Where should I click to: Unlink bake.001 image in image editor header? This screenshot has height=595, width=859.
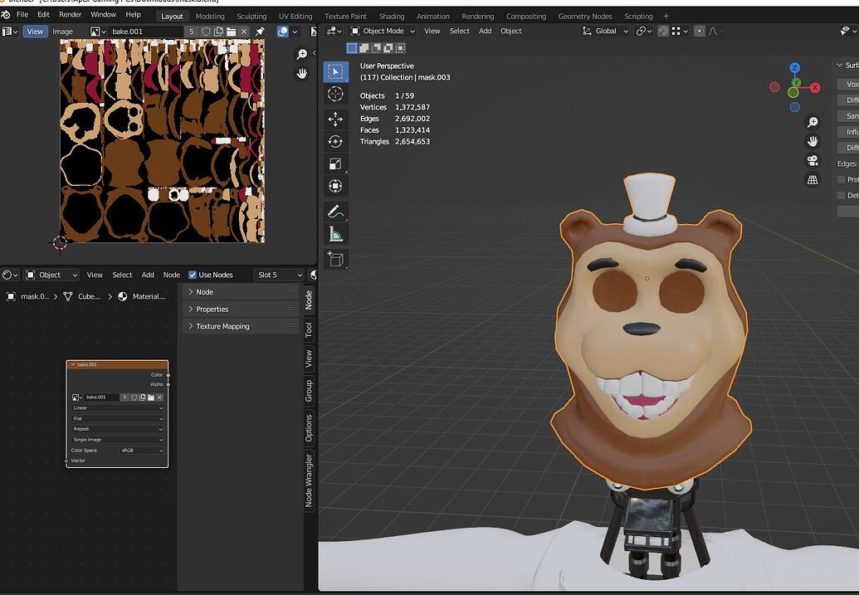click(244, 32)
